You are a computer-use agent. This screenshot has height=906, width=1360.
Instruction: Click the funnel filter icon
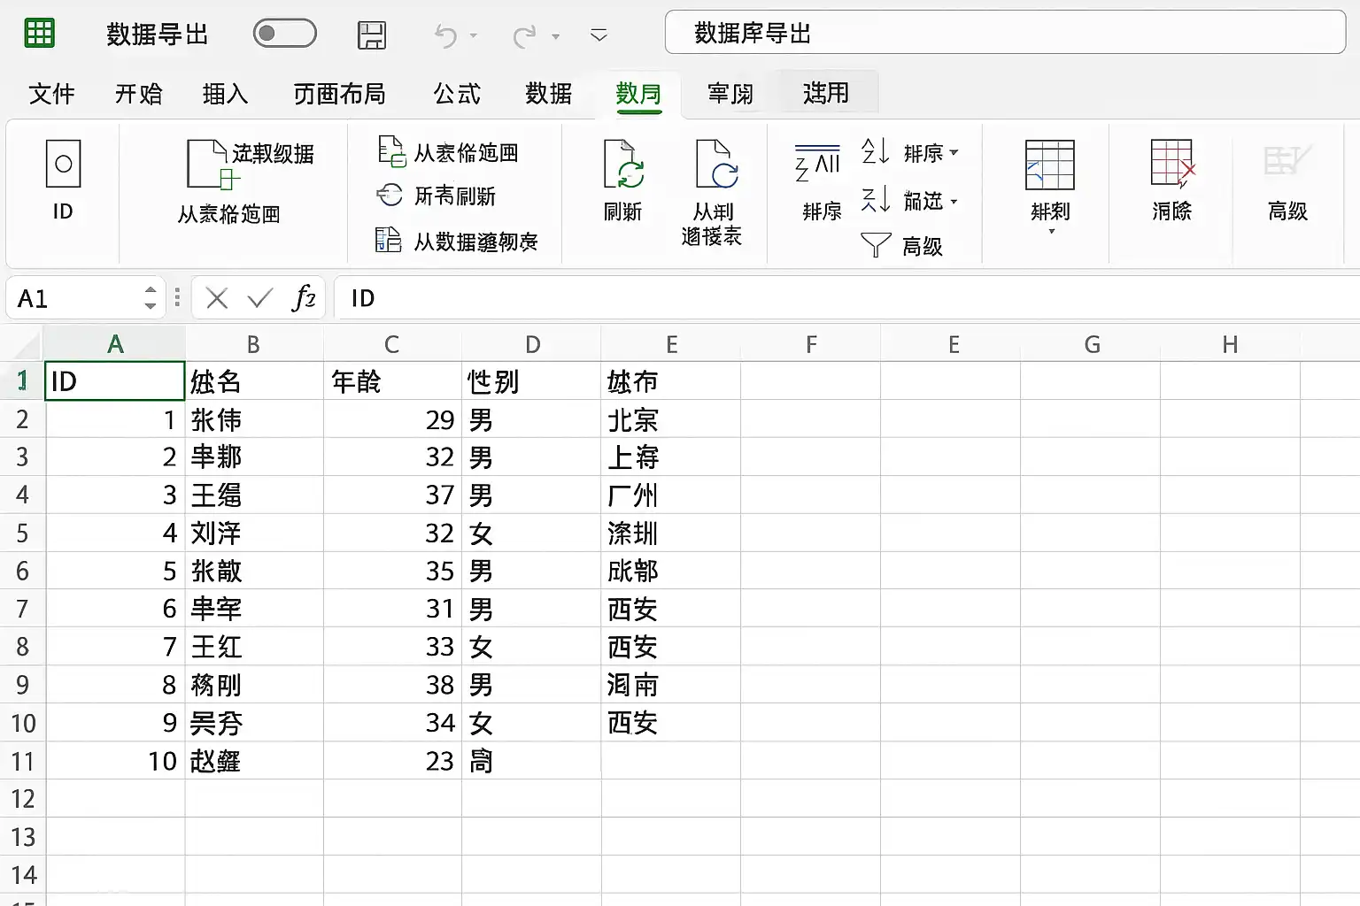876,245
